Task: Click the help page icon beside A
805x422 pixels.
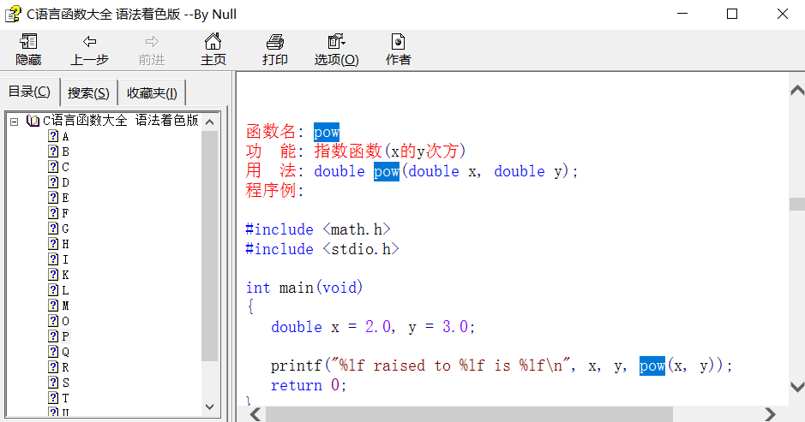Action: [53, 136]
